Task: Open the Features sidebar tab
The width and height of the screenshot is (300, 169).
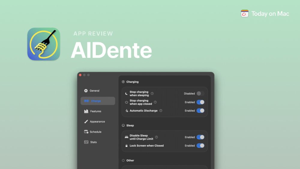Action: [98, 111]
